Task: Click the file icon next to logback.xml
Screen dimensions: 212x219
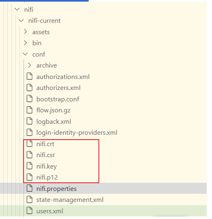Action: pos(30,121)
